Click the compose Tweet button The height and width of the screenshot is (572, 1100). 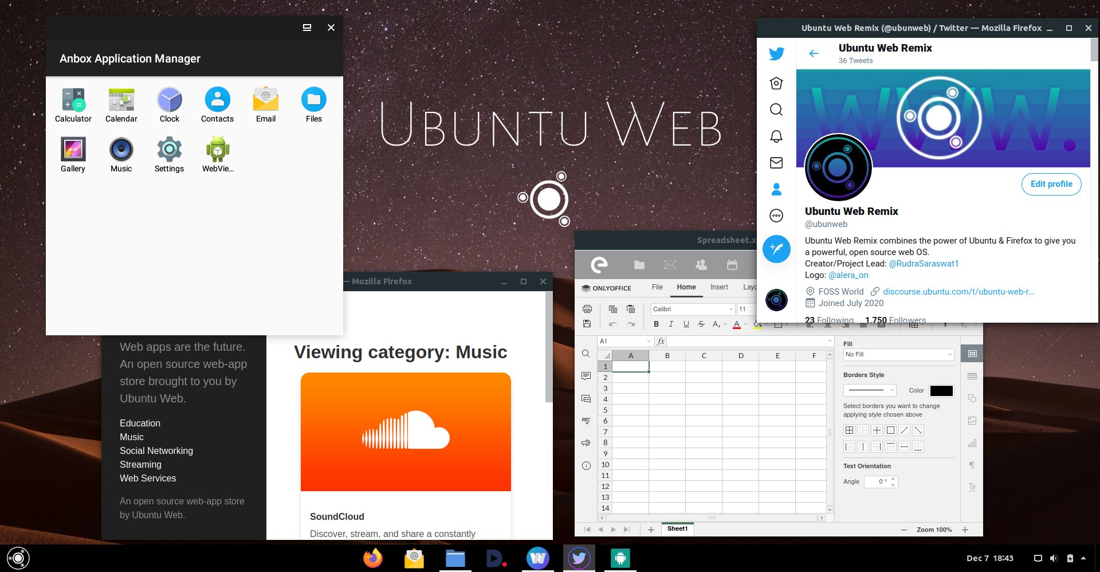776,249
